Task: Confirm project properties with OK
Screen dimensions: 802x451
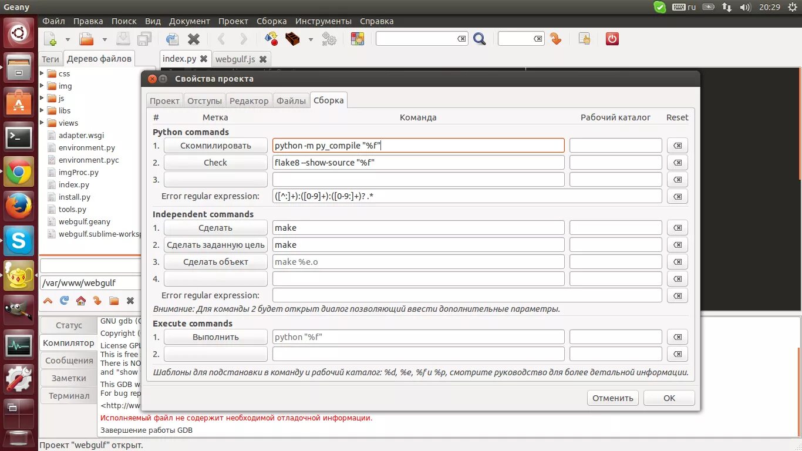Action: click(669, 398)
